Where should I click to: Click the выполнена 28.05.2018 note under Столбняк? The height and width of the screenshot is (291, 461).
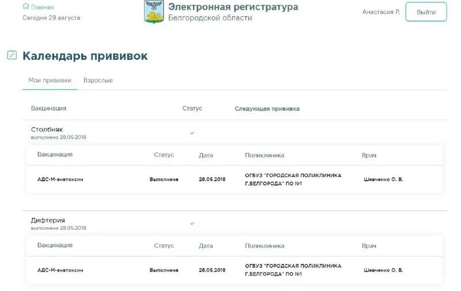click(59, 137)
